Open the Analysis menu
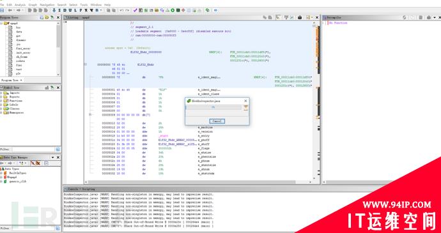Screen dimensions: 441x233 [20, 4]
